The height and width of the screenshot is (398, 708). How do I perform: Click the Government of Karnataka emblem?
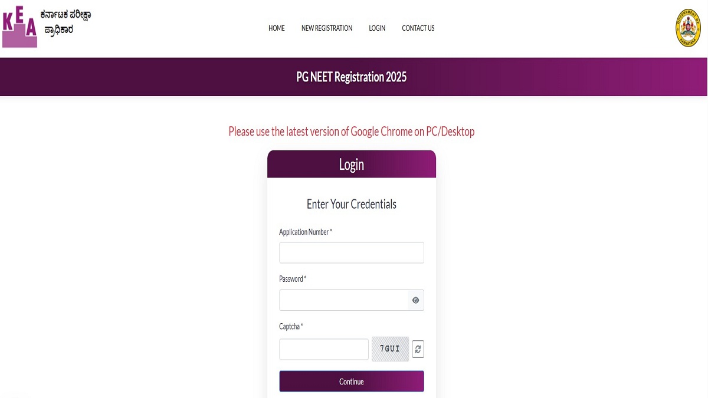(x=687, y=28)
